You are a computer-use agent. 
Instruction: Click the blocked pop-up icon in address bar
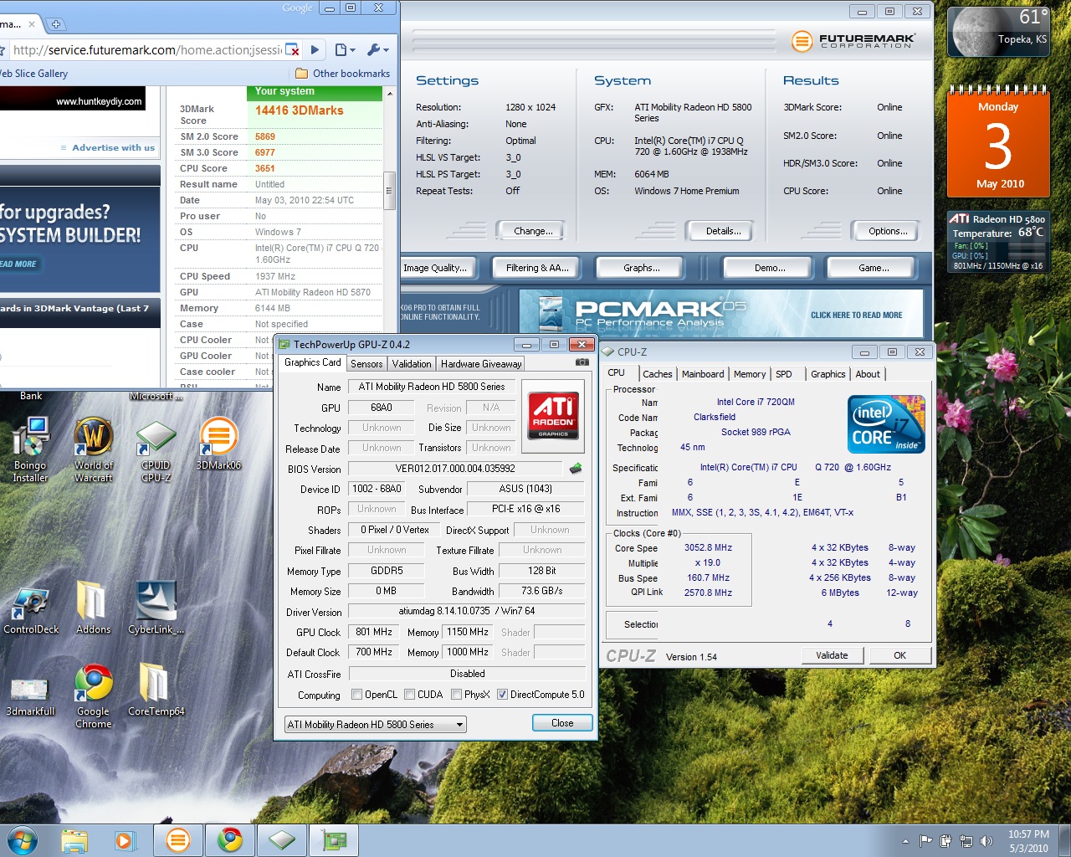click(x=292, y=50)
